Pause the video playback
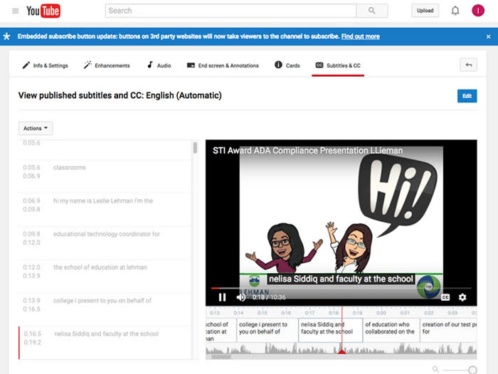498x374 pixels. tap(222, 297)
